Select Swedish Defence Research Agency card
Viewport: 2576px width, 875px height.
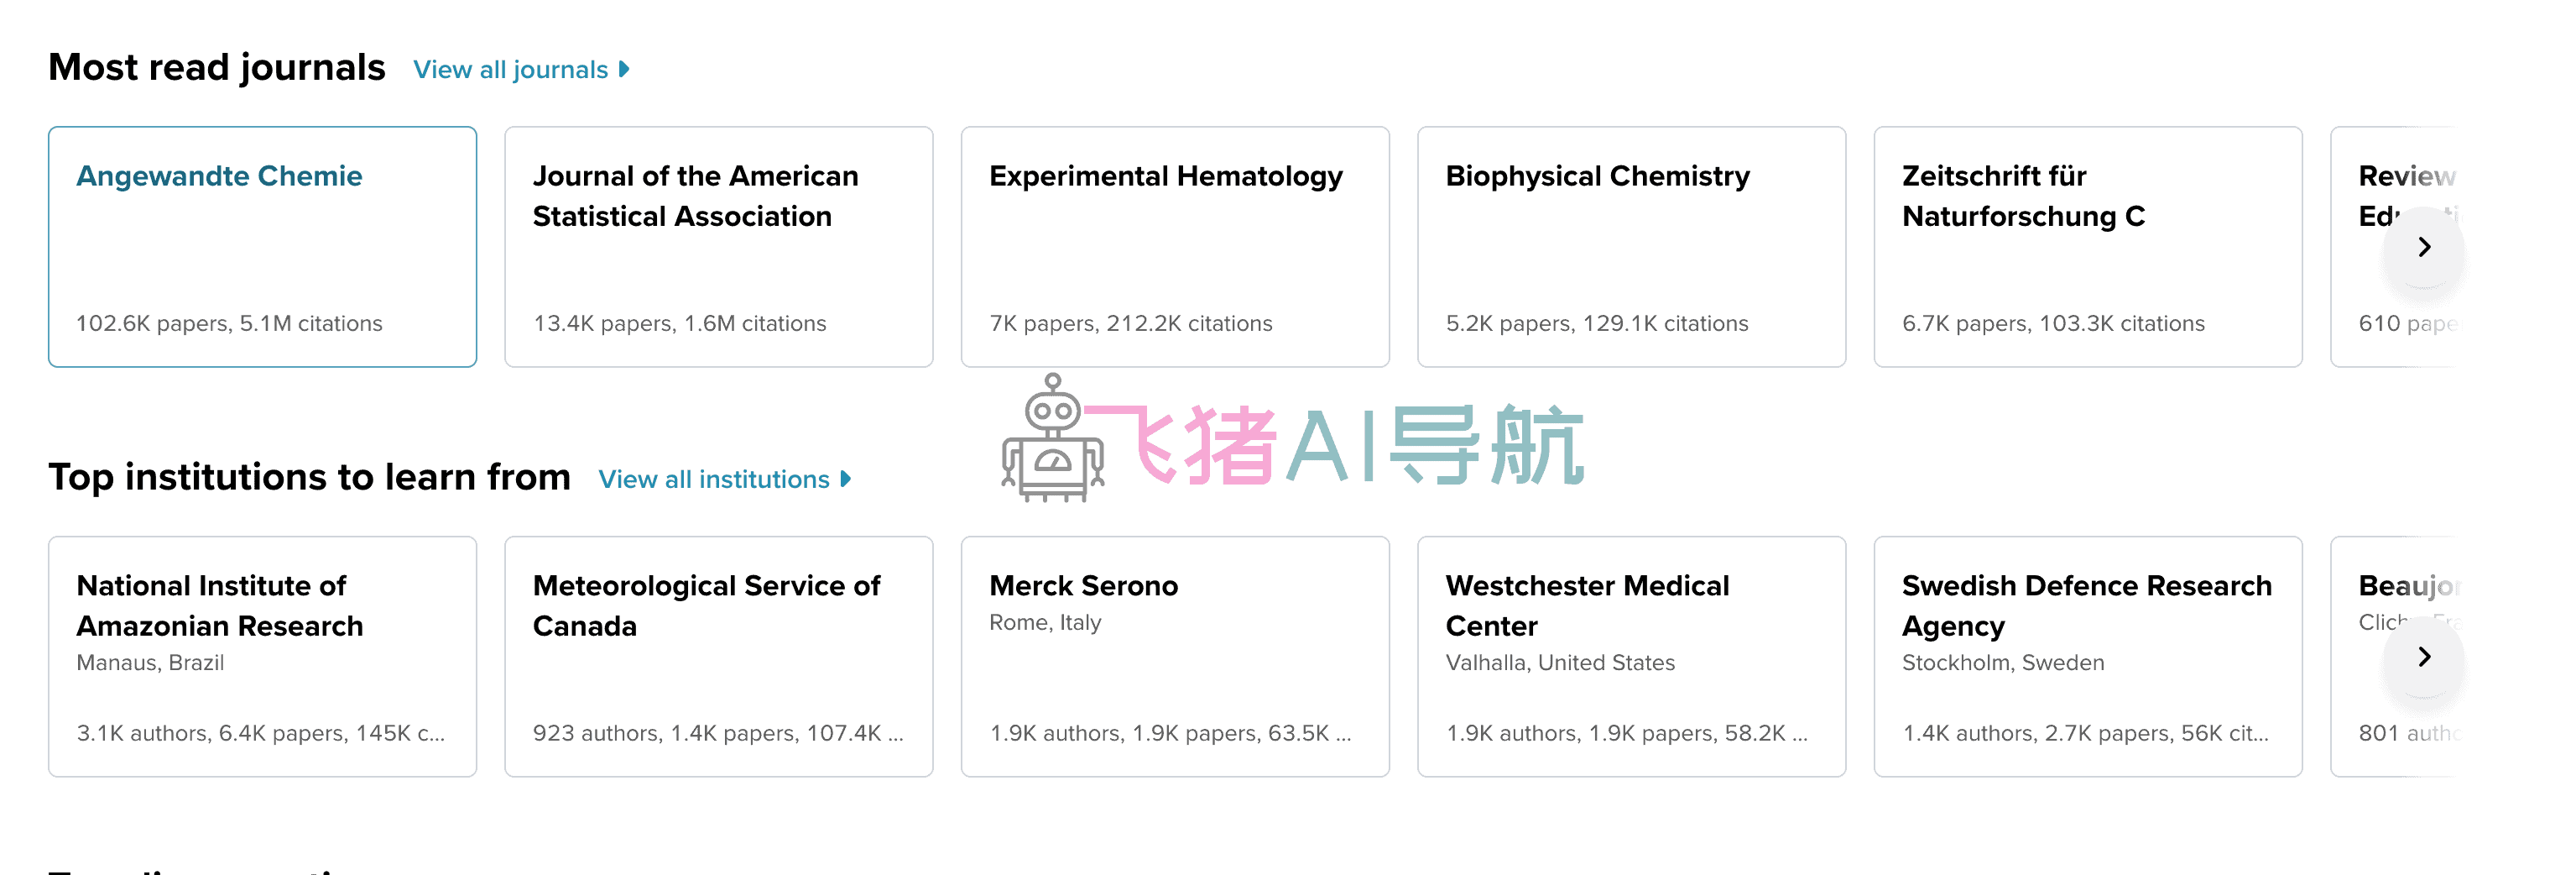click(2087, 656)
